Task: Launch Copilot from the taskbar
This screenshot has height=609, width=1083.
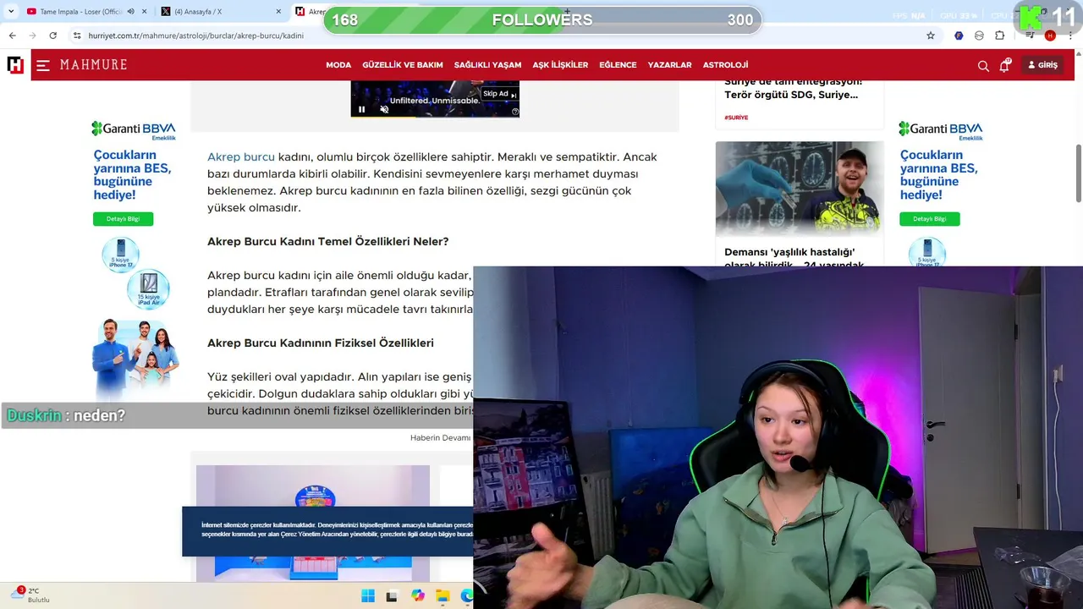Action: pyautogui.click(x=417, y=595)
